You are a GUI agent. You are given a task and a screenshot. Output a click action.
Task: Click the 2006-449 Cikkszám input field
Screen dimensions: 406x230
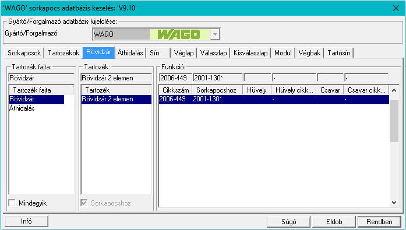coord(176,77)
